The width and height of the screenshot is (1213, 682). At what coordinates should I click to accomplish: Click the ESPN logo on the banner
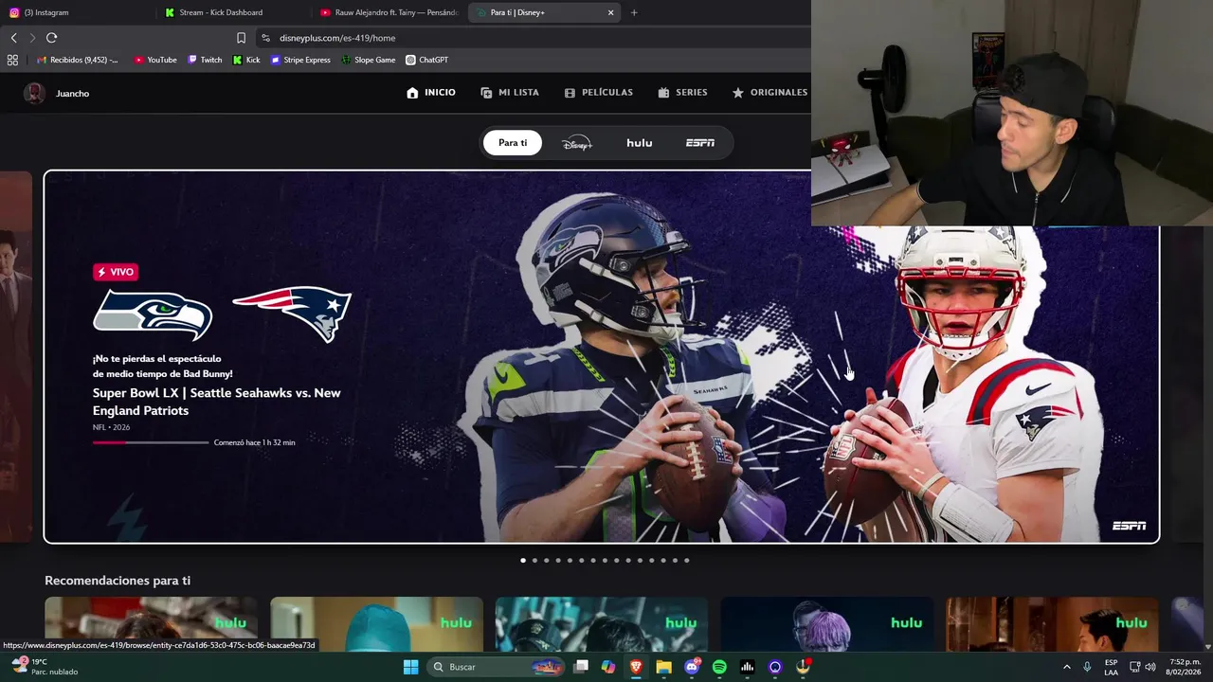click(1129, 526)
